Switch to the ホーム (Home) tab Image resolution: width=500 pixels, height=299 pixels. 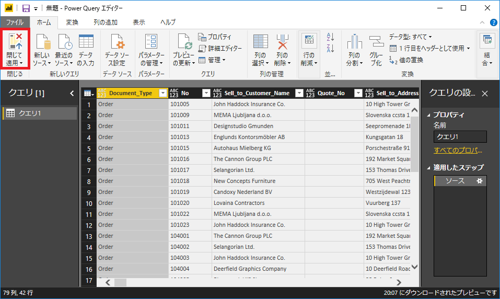tap(44, 22)
